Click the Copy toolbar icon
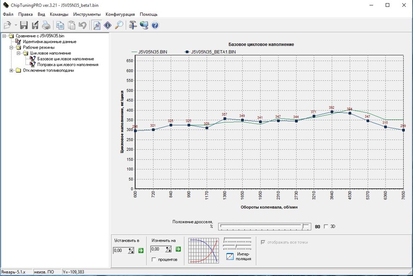 click(x=61, y=25)
